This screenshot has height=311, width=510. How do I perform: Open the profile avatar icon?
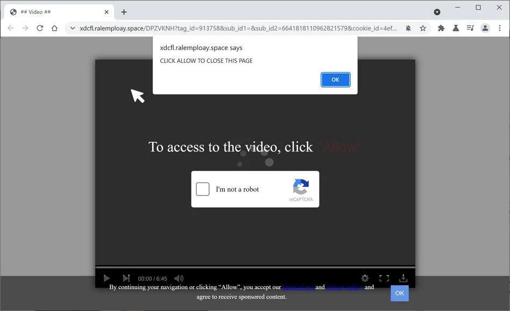[x=485, y=28]
